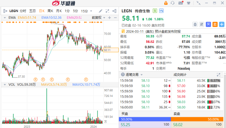The image size is (226, 128).
Task: Switch to 成交统计 tab
Action: click(x=180, y=75)
